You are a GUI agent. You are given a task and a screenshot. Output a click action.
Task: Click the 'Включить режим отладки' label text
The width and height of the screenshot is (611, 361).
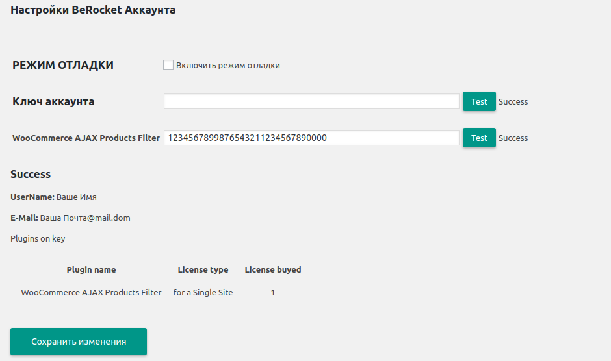click(227, 66)
